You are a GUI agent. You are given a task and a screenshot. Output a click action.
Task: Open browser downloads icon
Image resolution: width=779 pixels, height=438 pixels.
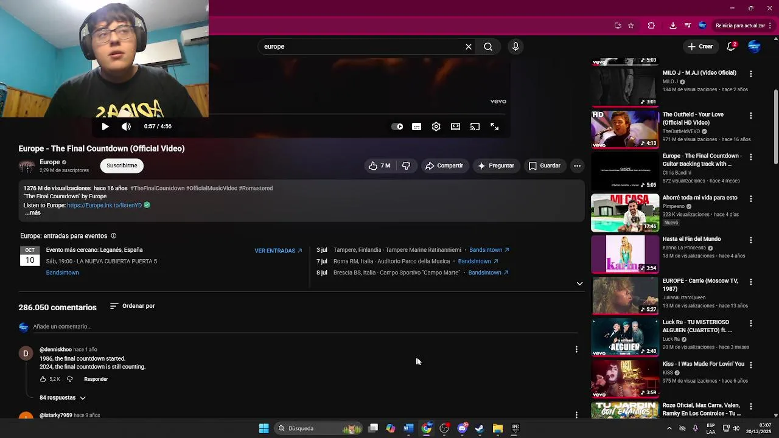coord(672,26)
